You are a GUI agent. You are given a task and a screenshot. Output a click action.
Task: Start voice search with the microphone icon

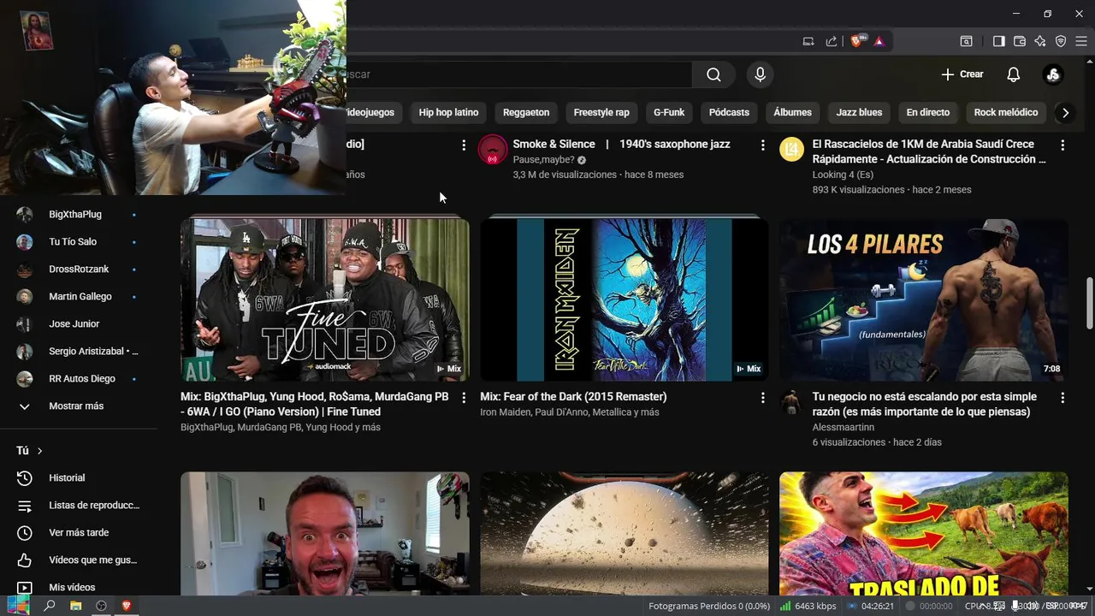click(x=760, y=74)
